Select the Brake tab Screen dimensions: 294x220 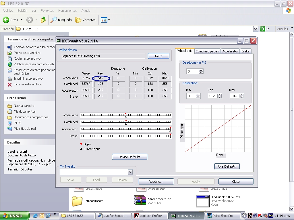point(245,51)
